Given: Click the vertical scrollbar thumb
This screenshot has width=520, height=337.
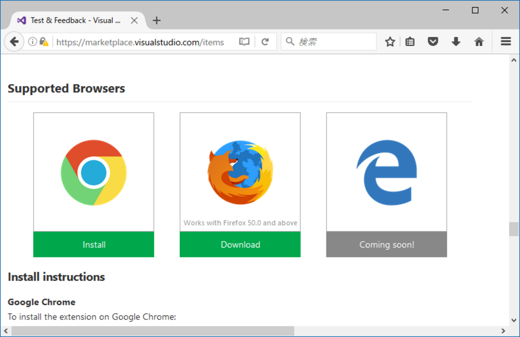Looking at the screenshot, I should click(x=514, y=229).
